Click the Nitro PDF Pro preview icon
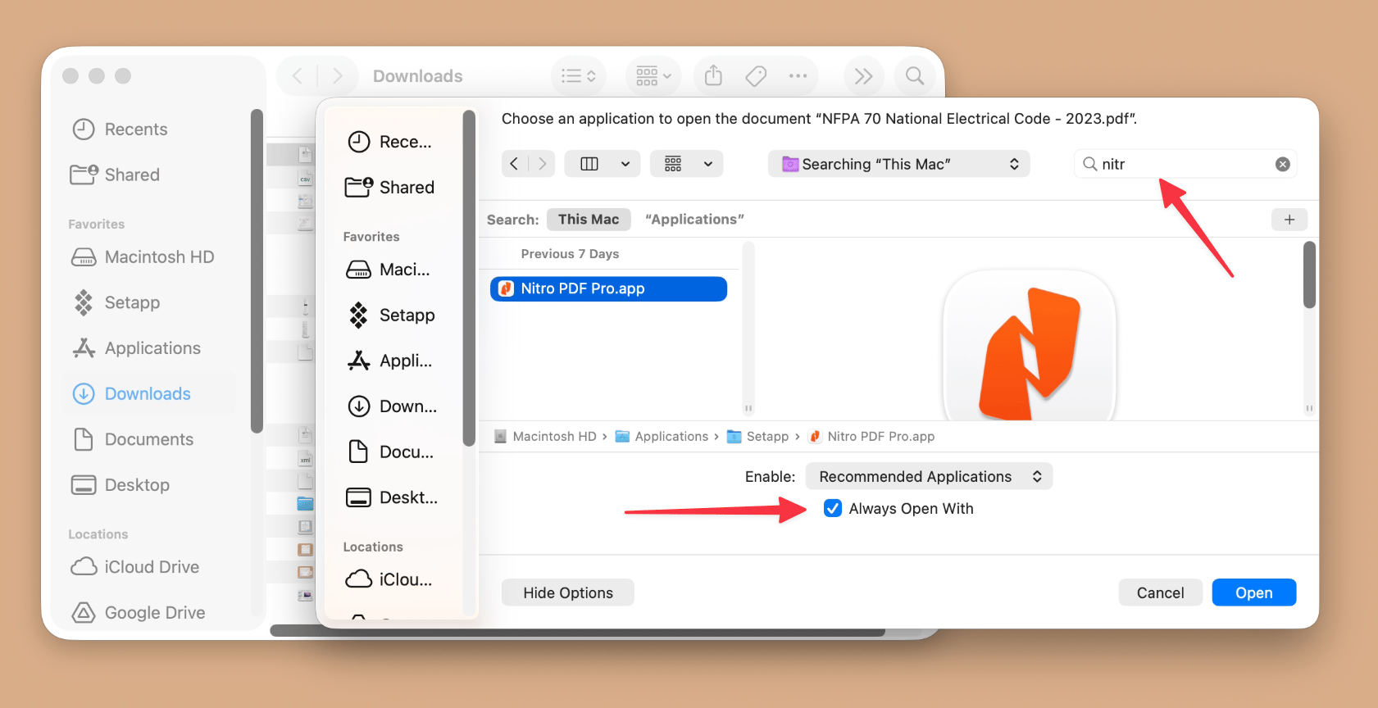The image size is (1378, 708). [1030, 346]
